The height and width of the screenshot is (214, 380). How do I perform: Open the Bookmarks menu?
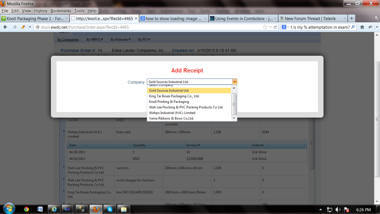tap(61, 11)
